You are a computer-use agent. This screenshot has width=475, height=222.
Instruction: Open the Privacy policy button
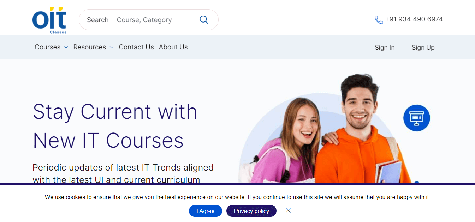(251, 211)
